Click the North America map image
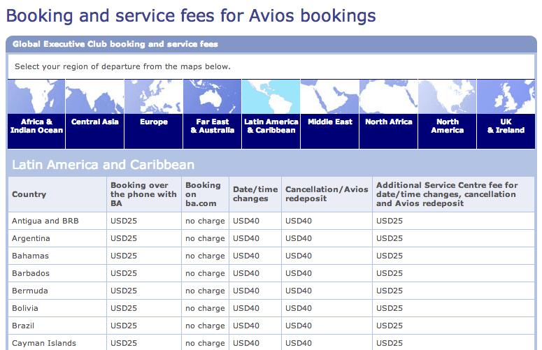 tap(448, 96)
